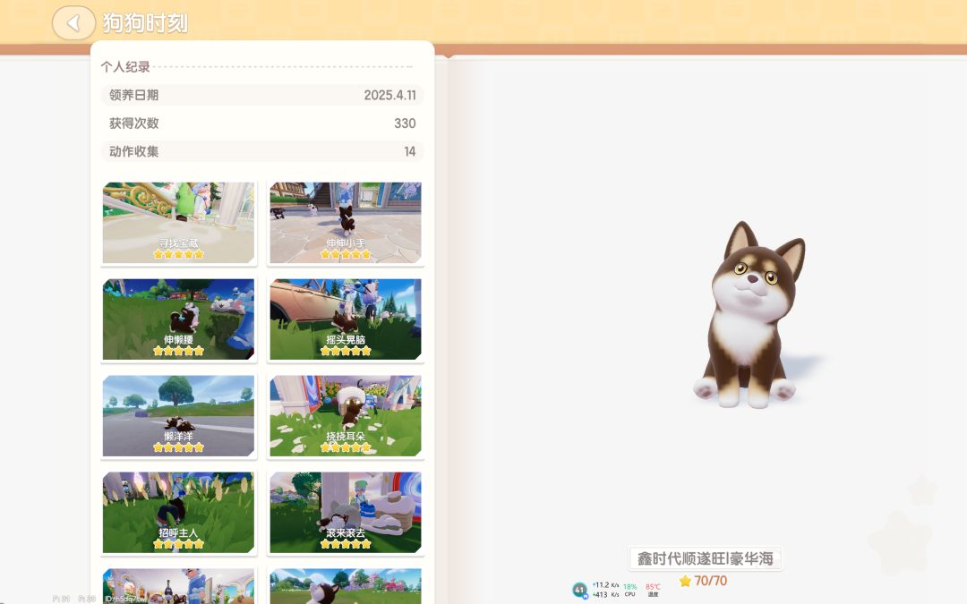Viewport: 967px width, 604px height.
Task: Click the five stars under 懒洋洋
Action: pyautogui.click(x=178, y=447)
